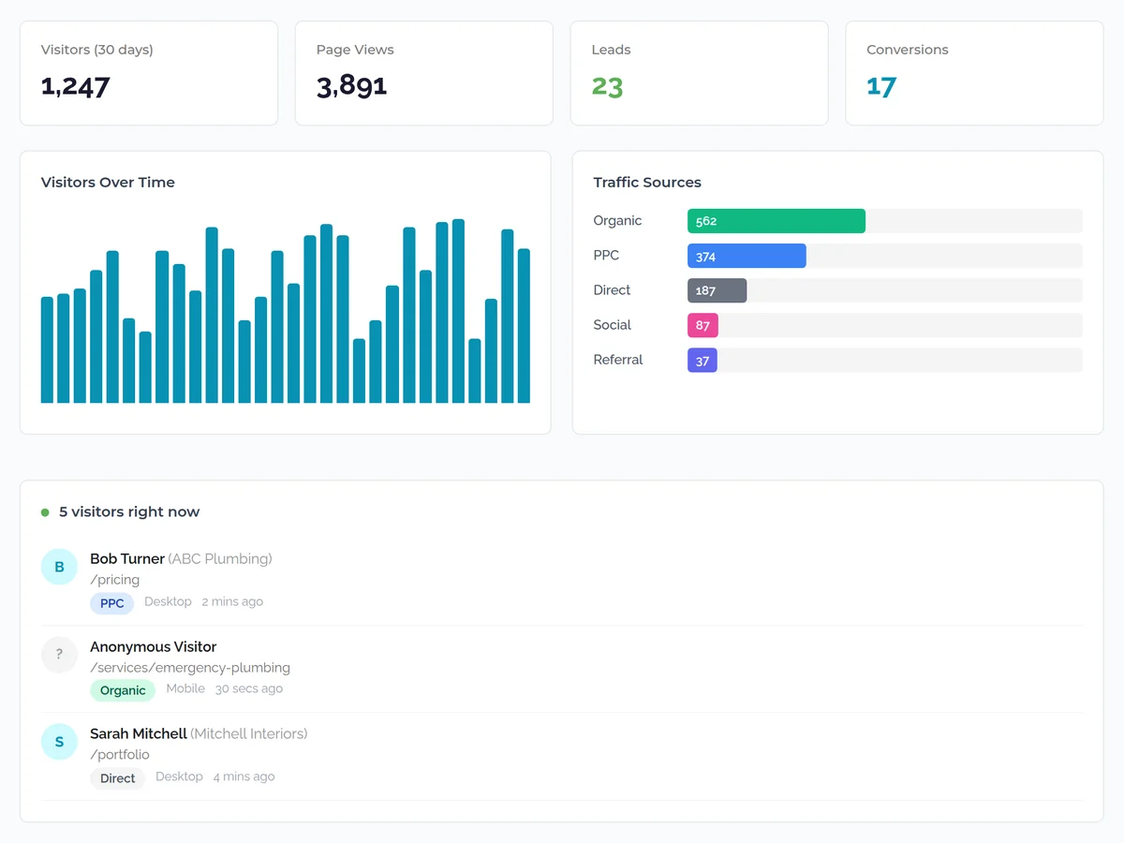Click the gray Direct 187 bar

717,290
